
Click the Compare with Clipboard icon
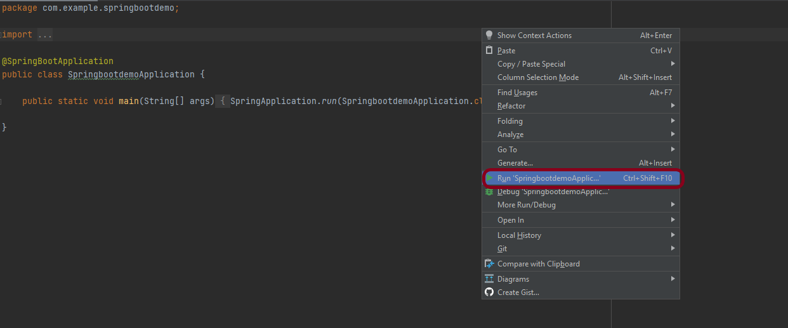[489, 264]
